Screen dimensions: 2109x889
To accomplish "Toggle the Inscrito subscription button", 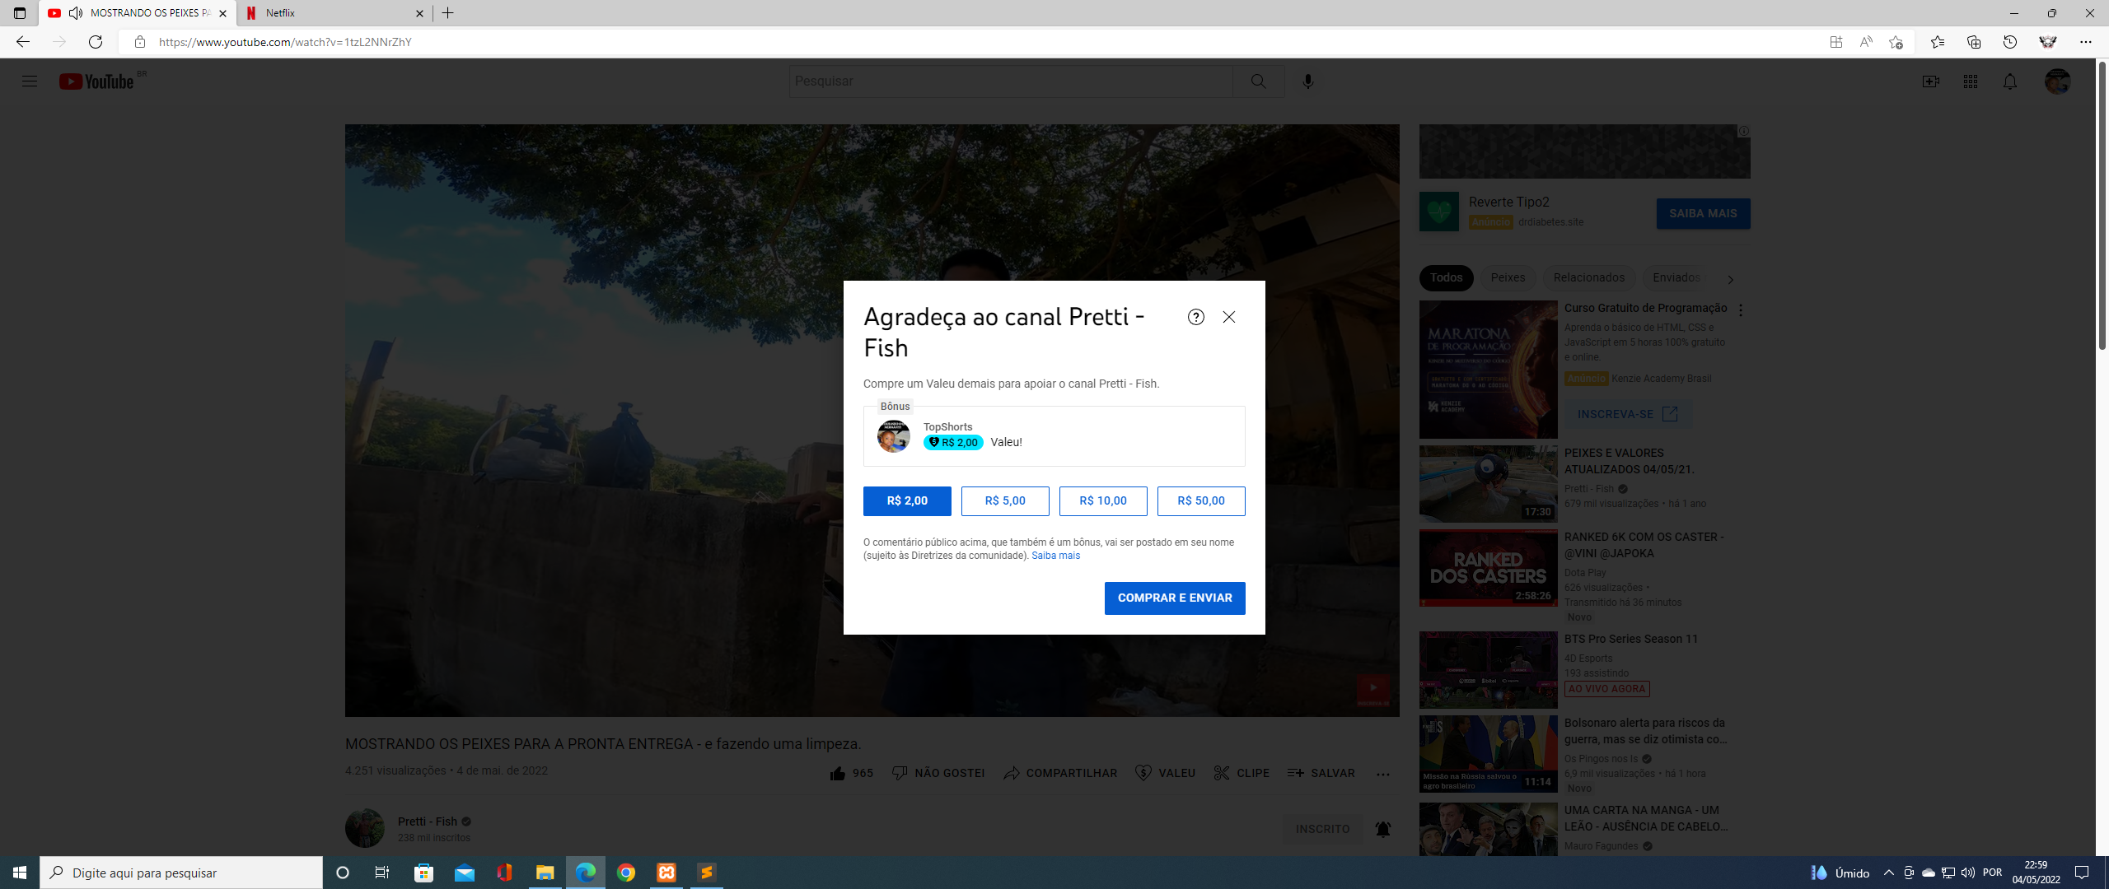I will 1322,829.
